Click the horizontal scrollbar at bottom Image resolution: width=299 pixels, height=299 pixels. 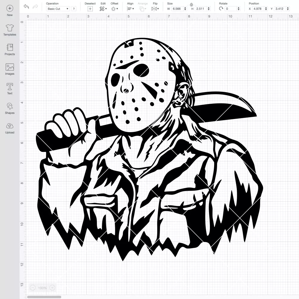tap(44, 297)
